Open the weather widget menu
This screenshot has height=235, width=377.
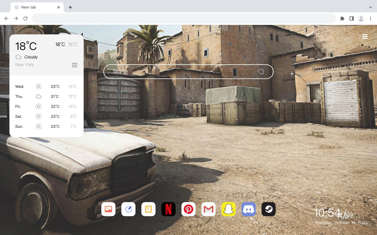coord(75,65)
